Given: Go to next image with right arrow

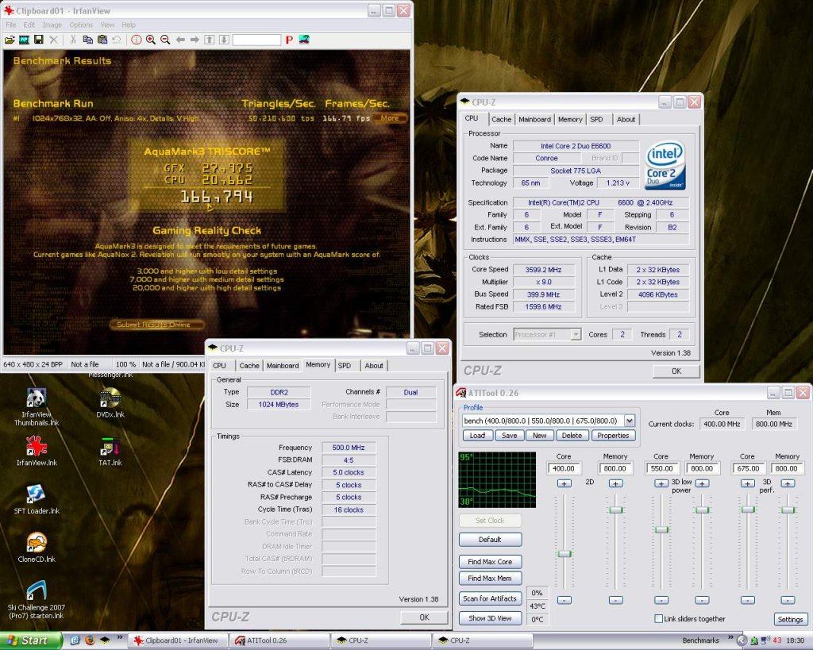Looking at the screenshot, I should (195, 40).
